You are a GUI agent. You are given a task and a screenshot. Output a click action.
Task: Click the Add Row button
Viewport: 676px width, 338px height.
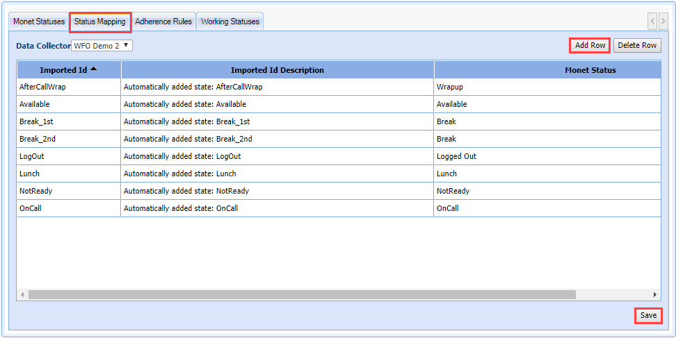tap(590, 46)
